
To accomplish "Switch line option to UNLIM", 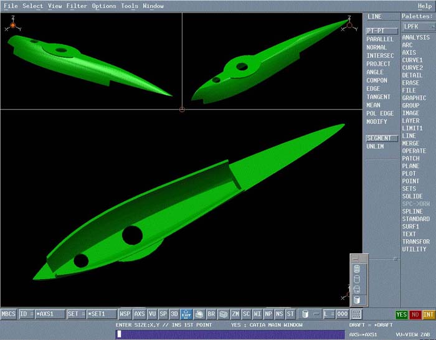I will pos(375,146).
